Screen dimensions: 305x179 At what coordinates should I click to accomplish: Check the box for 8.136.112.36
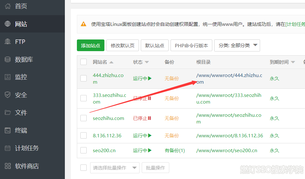click(x=84, y=135)
